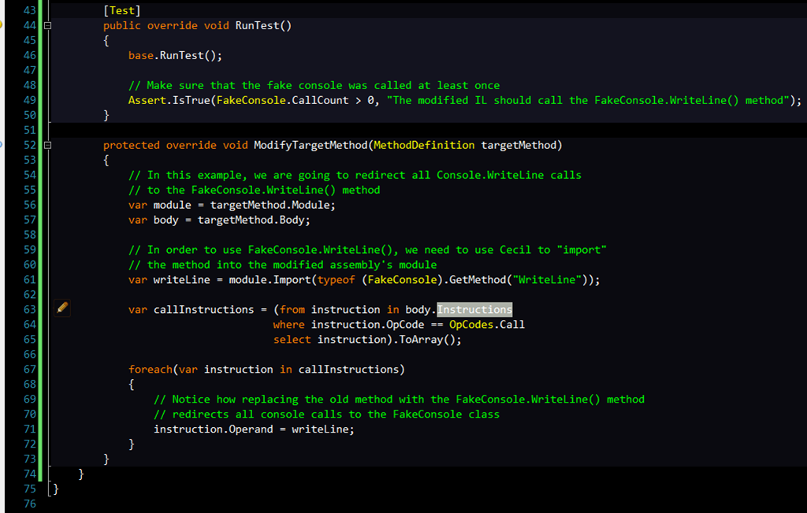Click the Assert class name
Screen dimensions: 807x513
[x=147, y=100]
